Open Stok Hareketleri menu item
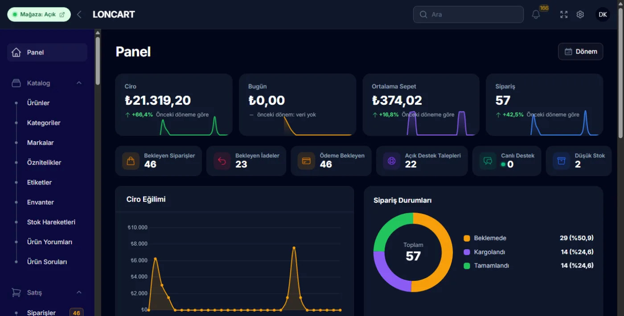The image size is (624, 316). click(x=51, y=222)
